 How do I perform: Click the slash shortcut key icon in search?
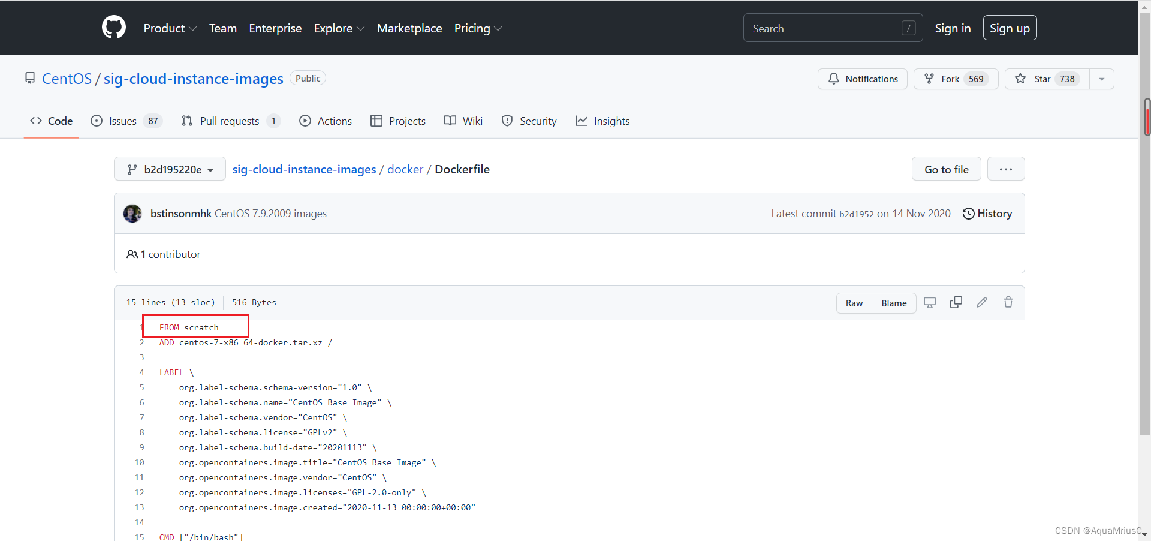(908, 28)
